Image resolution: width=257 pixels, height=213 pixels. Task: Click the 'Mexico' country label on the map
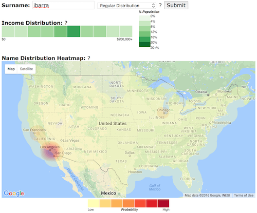tap(108, 193)
